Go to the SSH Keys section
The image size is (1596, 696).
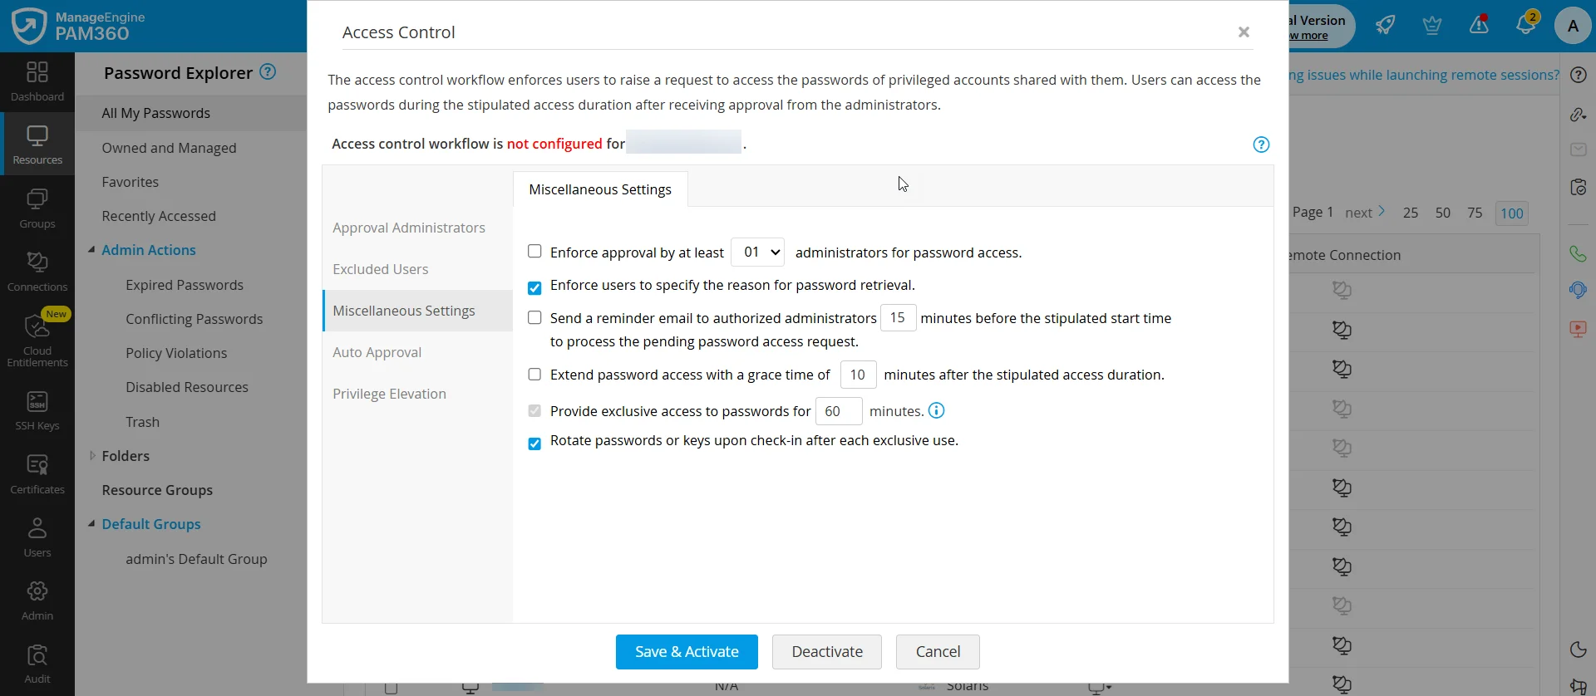(37, 409)
